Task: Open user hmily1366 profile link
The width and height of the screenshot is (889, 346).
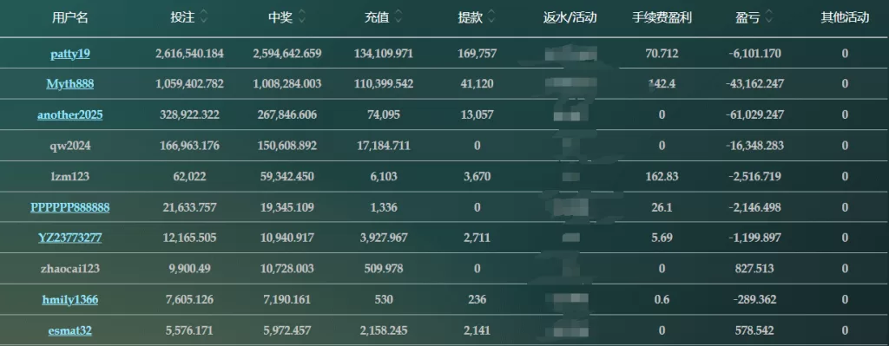Action: (x=70, y=299)
